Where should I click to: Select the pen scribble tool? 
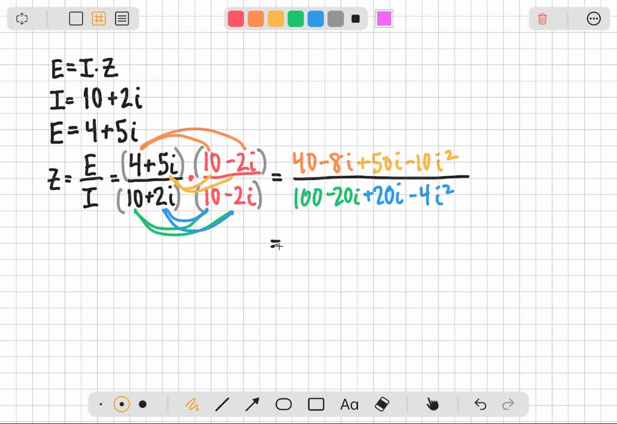tap(193, 404)
